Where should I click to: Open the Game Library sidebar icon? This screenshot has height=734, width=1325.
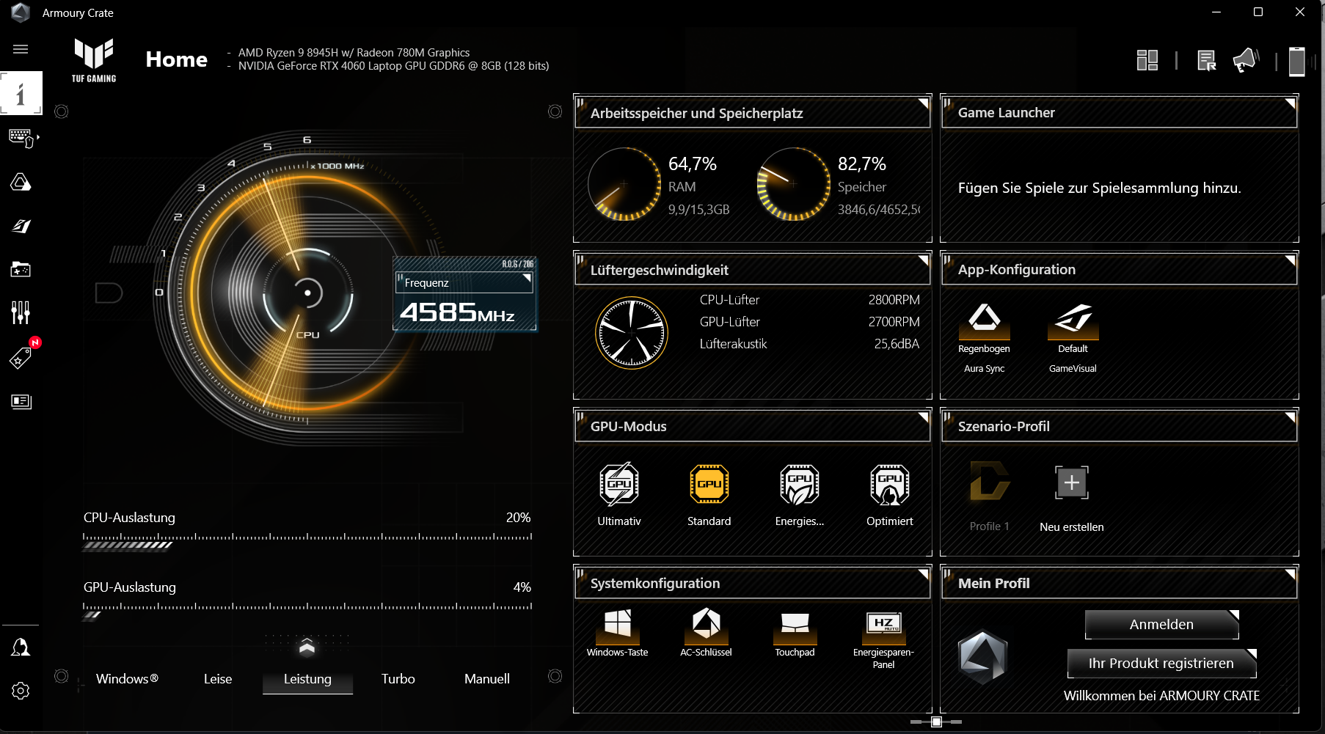point(21,269)
